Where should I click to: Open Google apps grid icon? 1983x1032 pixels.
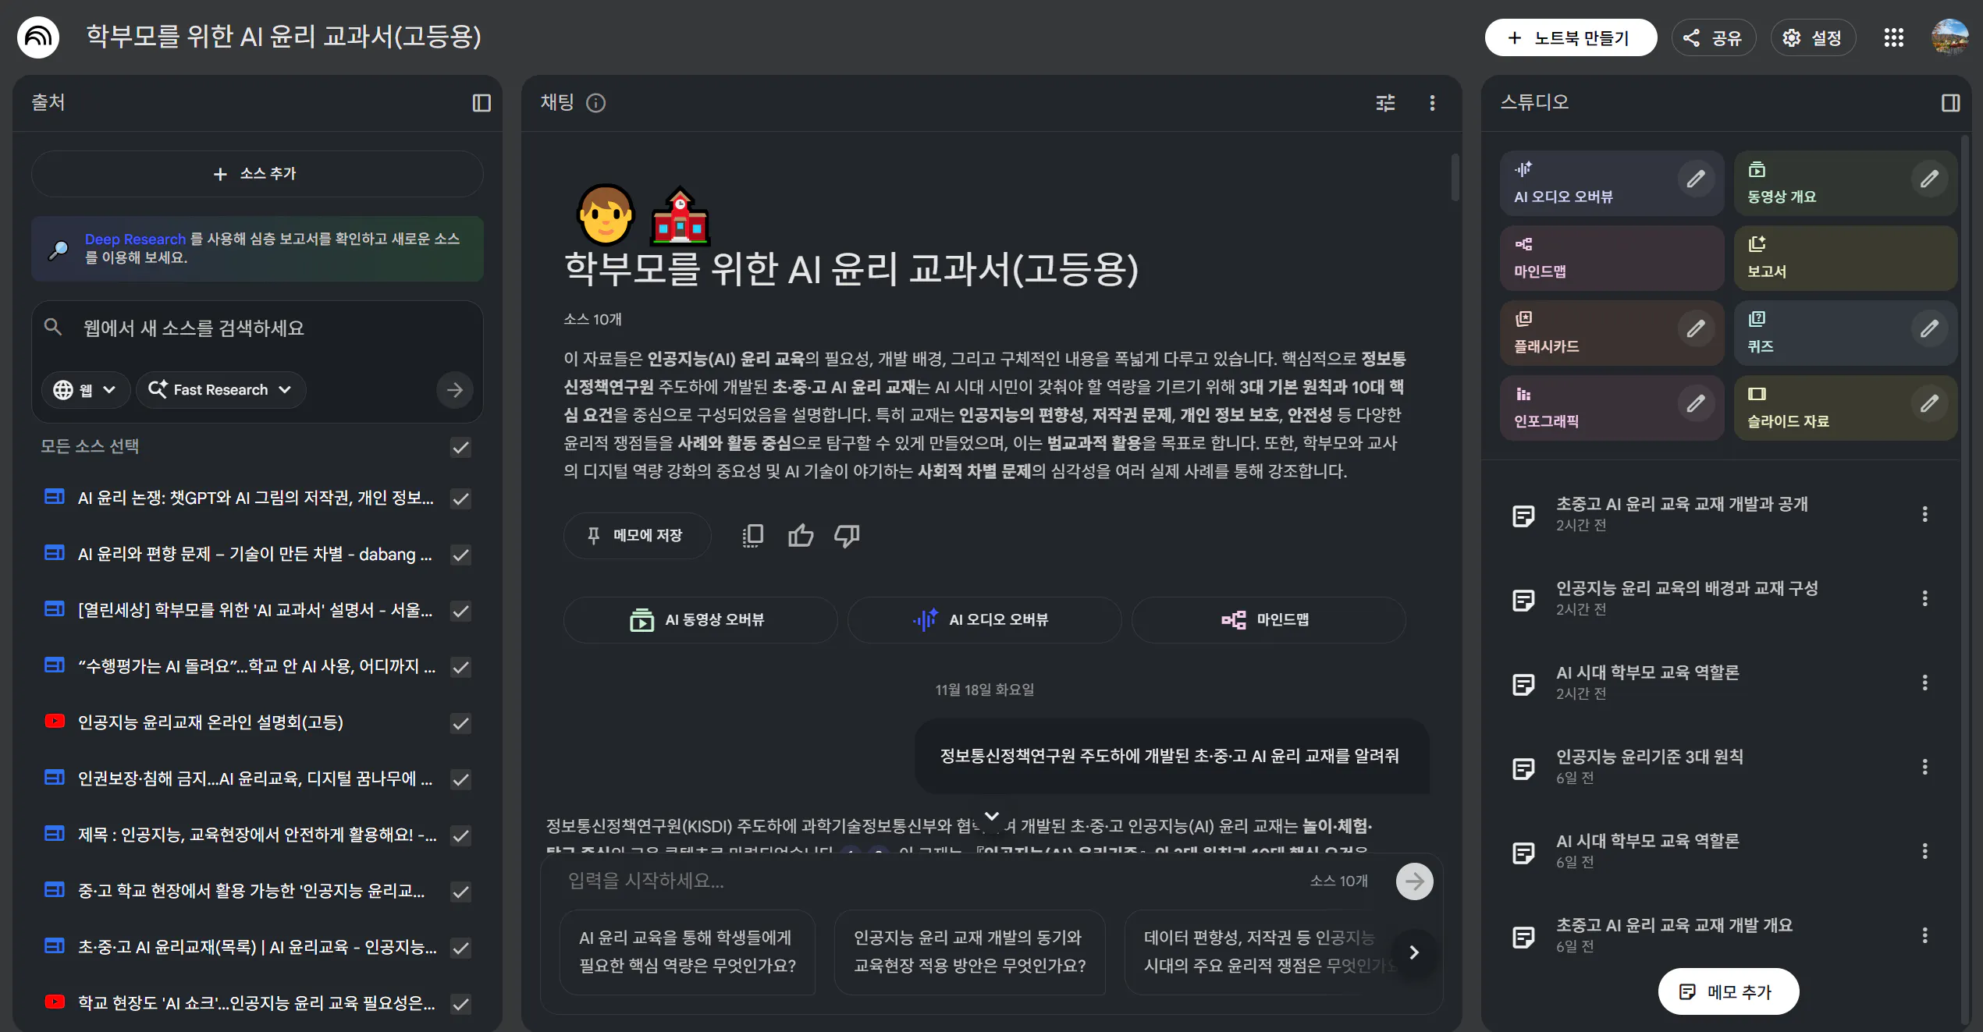pos(1894,37)
